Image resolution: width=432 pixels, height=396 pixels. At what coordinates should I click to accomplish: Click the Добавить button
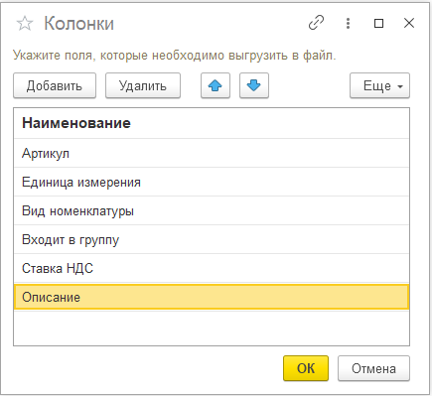coord(55,85)
